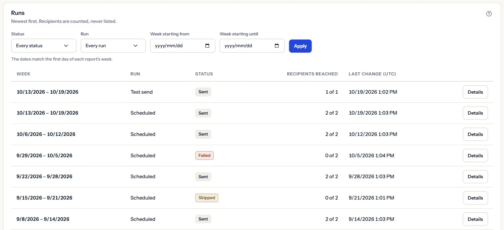
Task: Click the RUN column header
Action: tap(135, 74)
